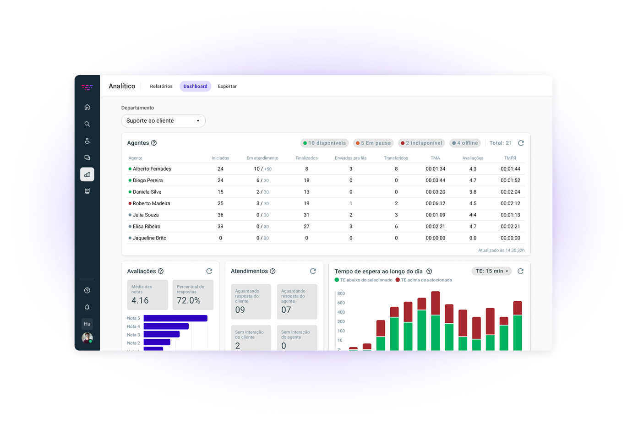Click the home icon in sidebar

(x=87, y=107)
